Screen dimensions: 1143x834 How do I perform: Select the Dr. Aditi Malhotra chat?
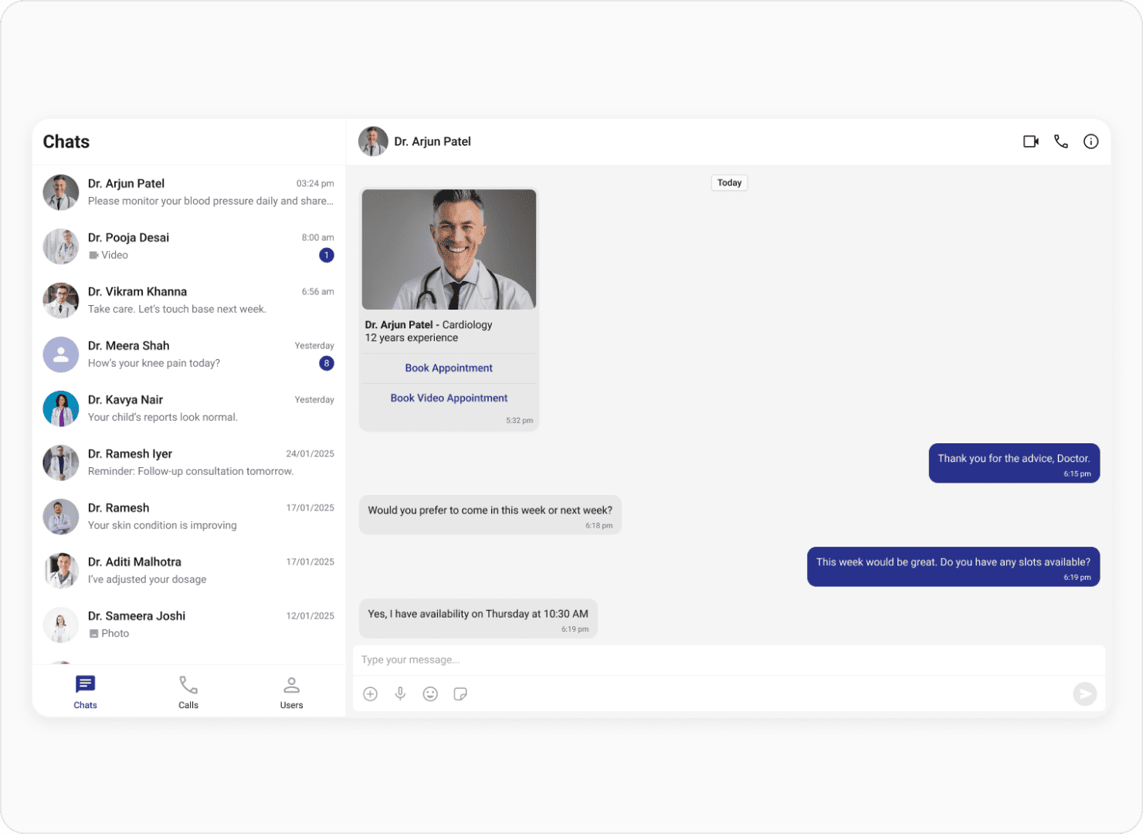(x=188, y=571)
